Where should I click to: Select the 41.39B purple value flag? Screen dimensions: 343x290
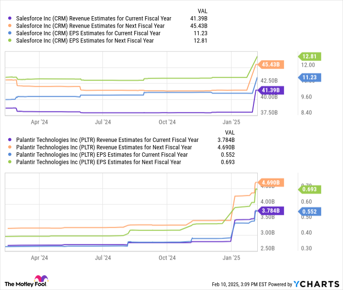[271, 90]
